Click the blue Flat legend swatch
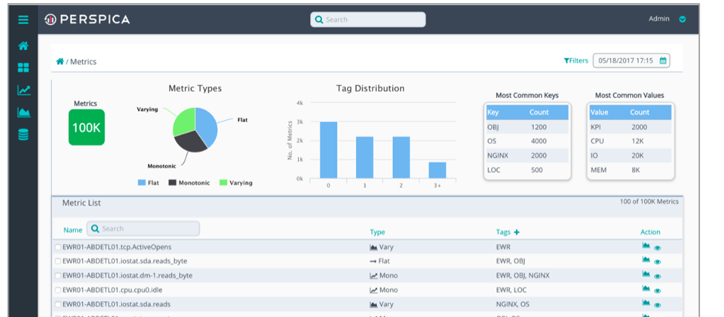This screenshot has height=317, width=724. [143, 183]
